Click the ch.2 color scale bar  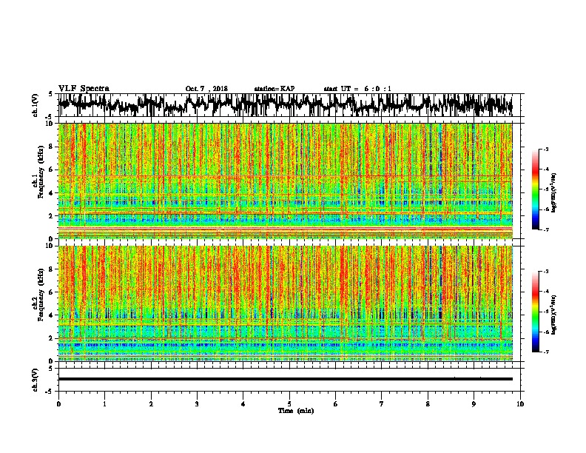coord(536,312)
